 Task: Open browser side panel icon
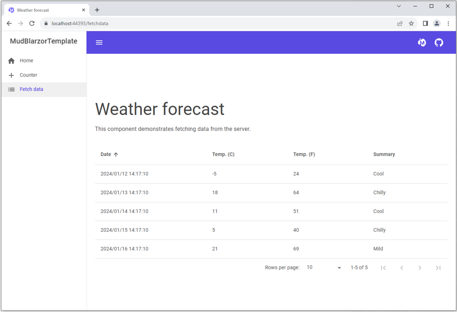point(425,24)
